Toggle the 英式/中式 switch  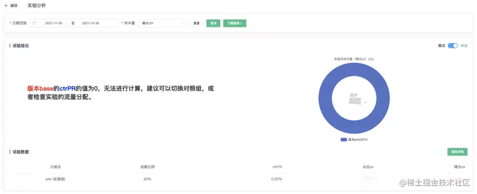click(x=453, y=46)
